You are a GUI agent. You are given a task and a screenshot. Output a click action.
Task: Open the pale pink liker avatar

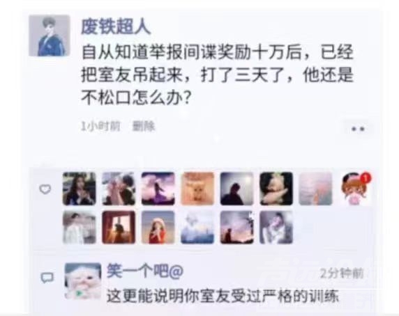pyautogui.click(x=315, y=189)
